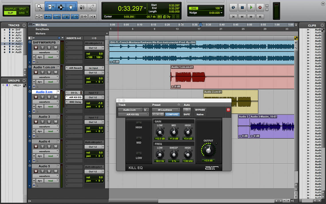Select the Scrubber speaker tool
326x204 pixels.
[82, 7]
